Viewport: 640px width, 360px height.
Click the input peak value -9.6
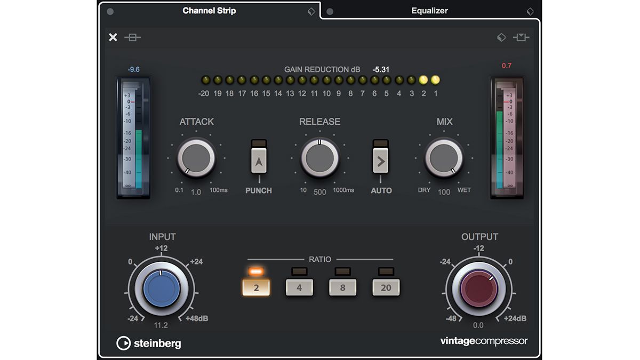(x=133, y=69)
